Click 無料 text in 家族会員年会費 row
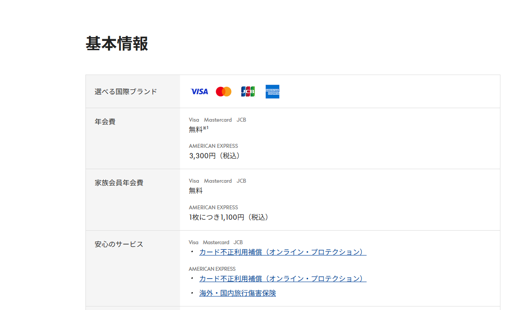The width and height of the screenshot is (510, 310). point(196,191)
